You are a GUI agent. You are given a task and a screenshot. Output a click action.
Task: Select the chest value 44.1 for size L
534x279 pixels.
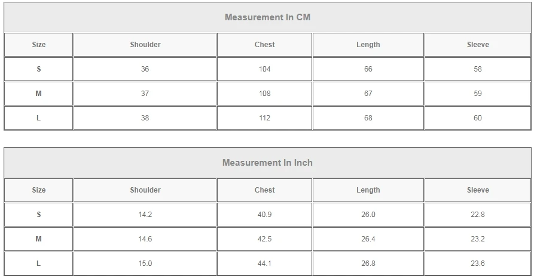point(264,263)
